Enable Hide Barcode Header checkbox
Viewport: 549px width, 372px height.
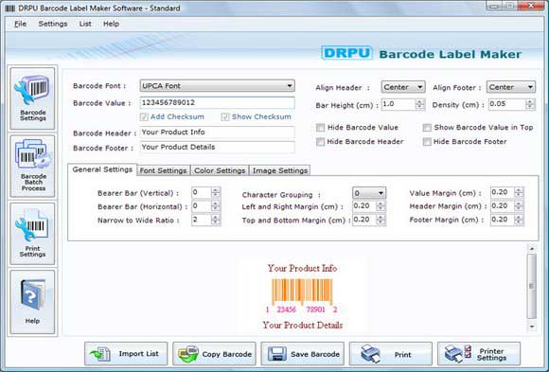tap(320, 142)
